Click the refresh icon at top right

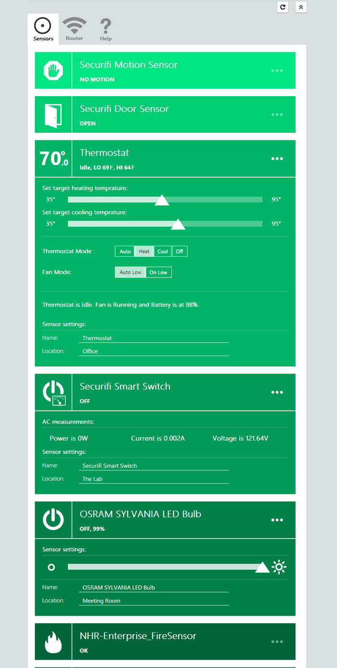[283, 7]
